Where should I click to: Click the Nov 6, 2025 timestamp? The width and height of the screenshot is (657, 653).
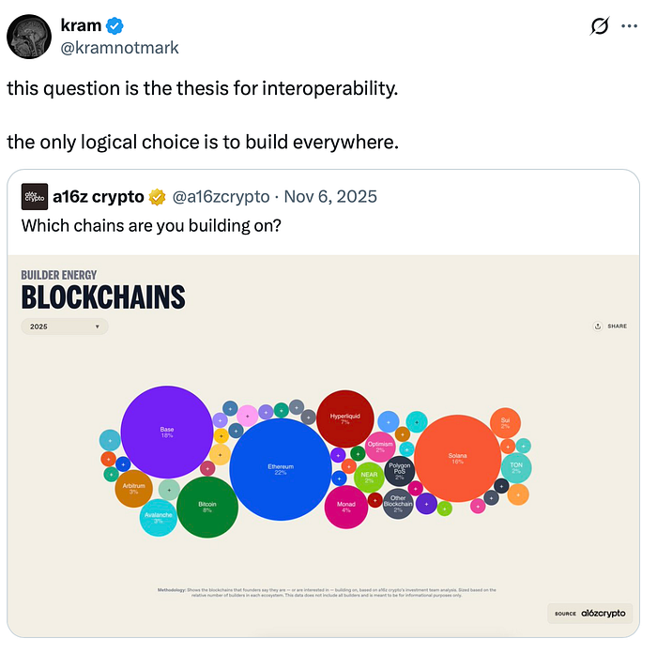[x=332, y=196]
